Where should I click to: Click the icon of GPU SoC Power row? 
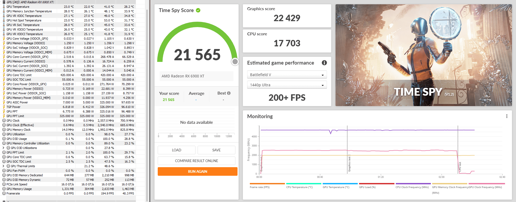(x=4, y=93)
